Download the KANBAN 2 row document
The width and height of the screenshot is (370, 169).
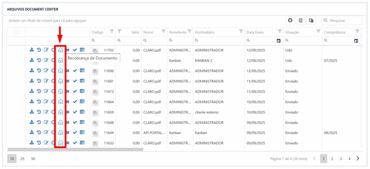(32, 60)
